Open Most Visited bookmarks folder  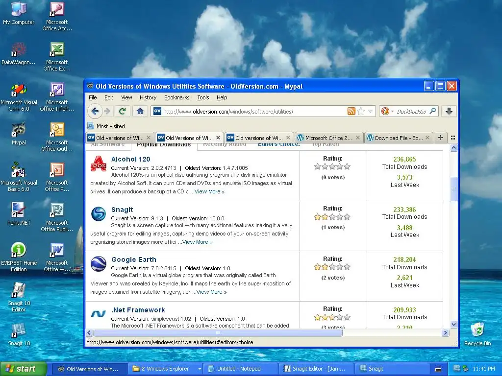coord(106,126)
